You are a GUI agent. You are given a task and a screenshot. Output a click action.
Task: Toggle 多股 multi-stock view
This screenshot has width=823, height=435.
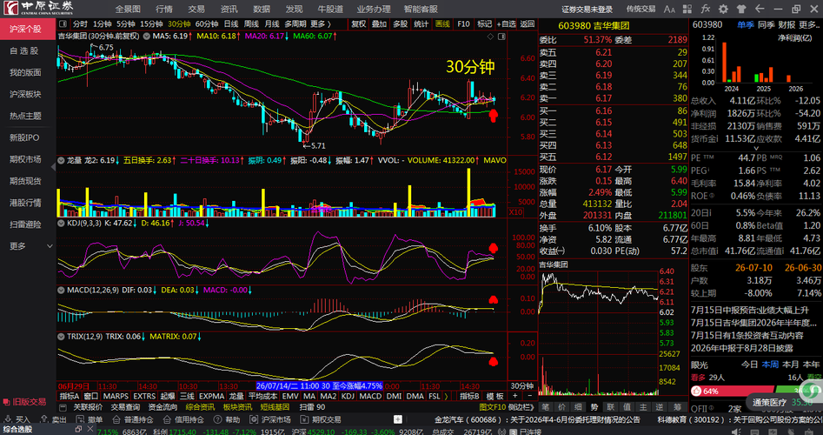pos(400,23)
